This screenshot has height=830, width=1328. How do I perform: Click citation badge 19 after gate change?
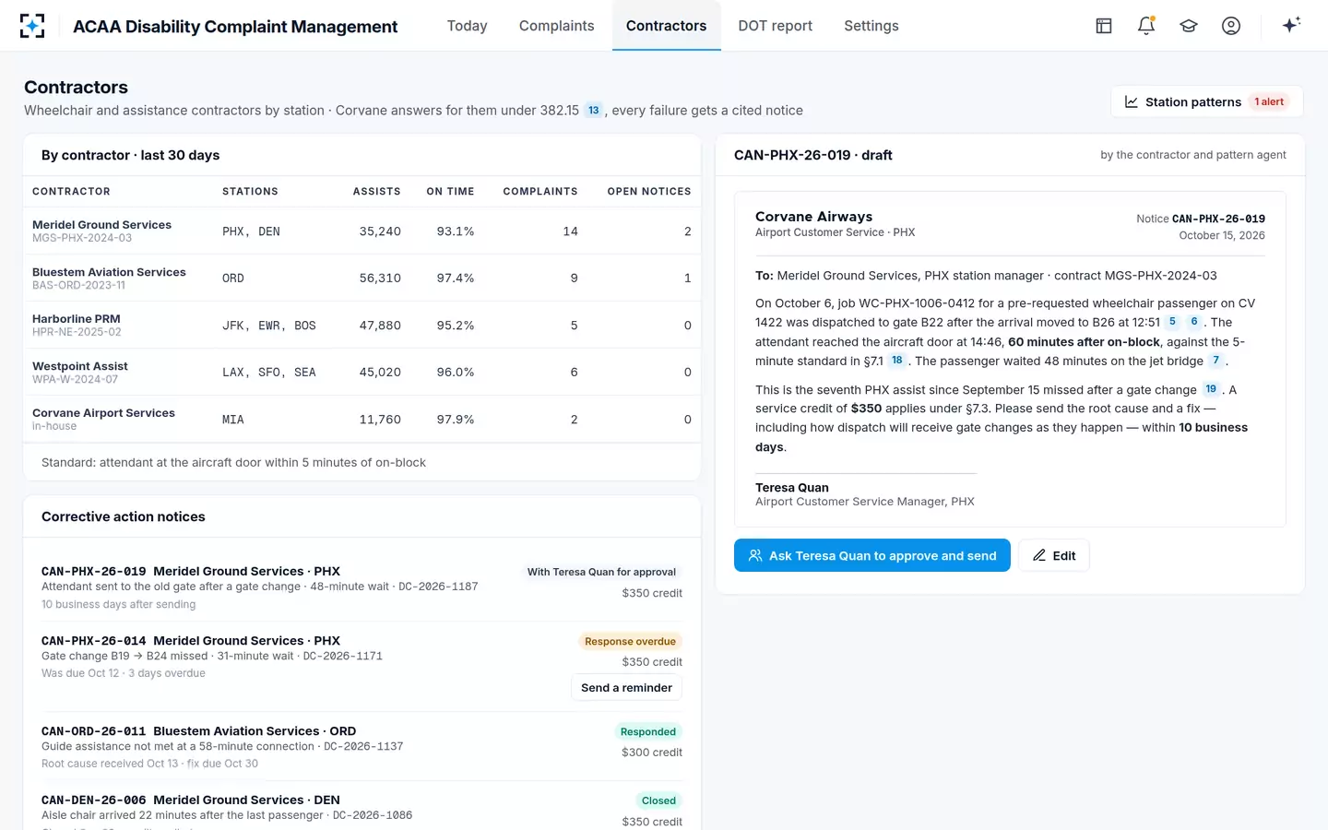click(1211, 389)
